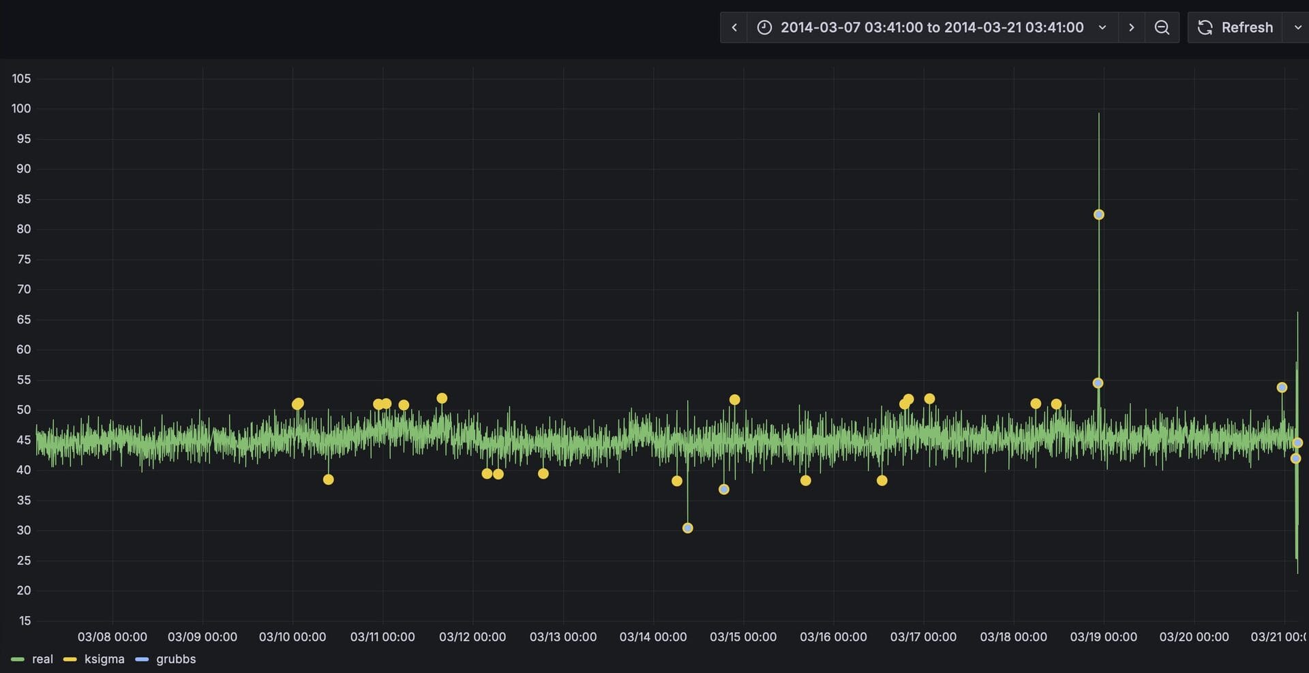Click the grubbs marker near value 37
Screen dimensions: 1309x673
pos(723,490)
